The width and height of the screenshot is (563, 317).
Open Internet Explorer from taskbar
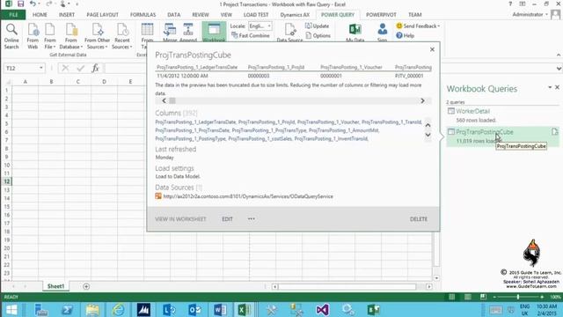(118, 309)
